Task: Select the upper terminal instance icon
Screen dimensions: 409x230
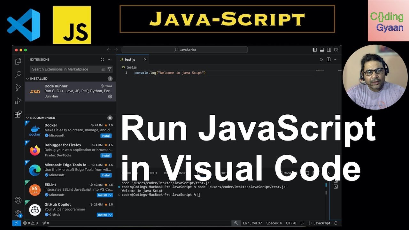Action: (336, 180)
